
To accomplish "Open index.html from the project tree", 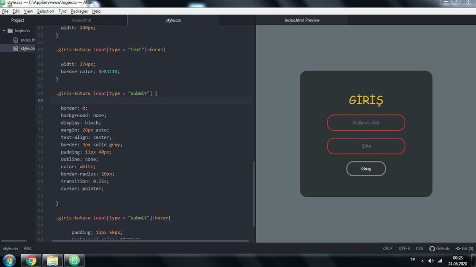I will (28, 40).
